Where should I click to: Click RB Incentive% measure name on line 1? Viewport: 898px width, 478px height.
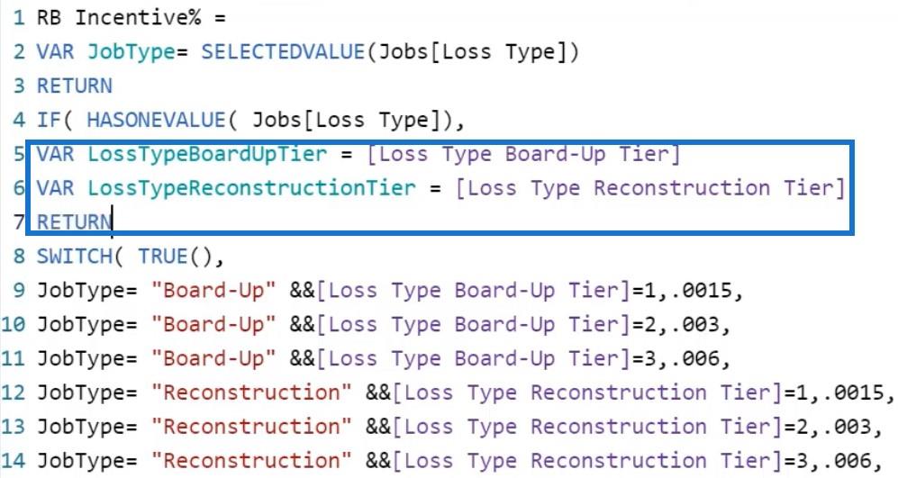tap(119, 18)
